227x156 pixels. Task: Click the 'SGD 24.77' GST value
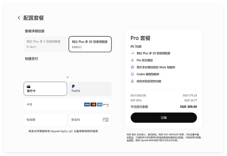tap(191, 100)
